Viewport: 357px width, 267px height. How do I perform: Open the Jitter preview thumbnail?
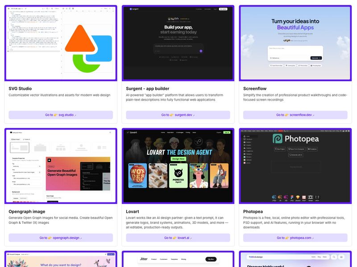point(178,259)
